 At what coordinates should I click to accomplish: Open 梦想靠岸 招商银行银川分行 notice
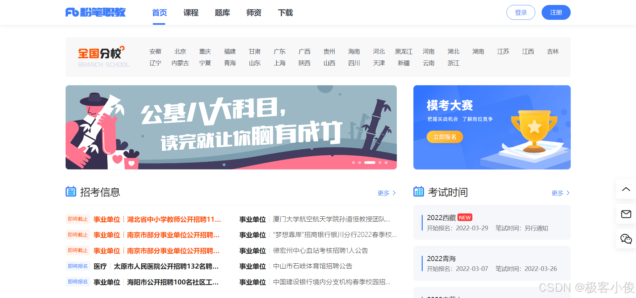335,235
